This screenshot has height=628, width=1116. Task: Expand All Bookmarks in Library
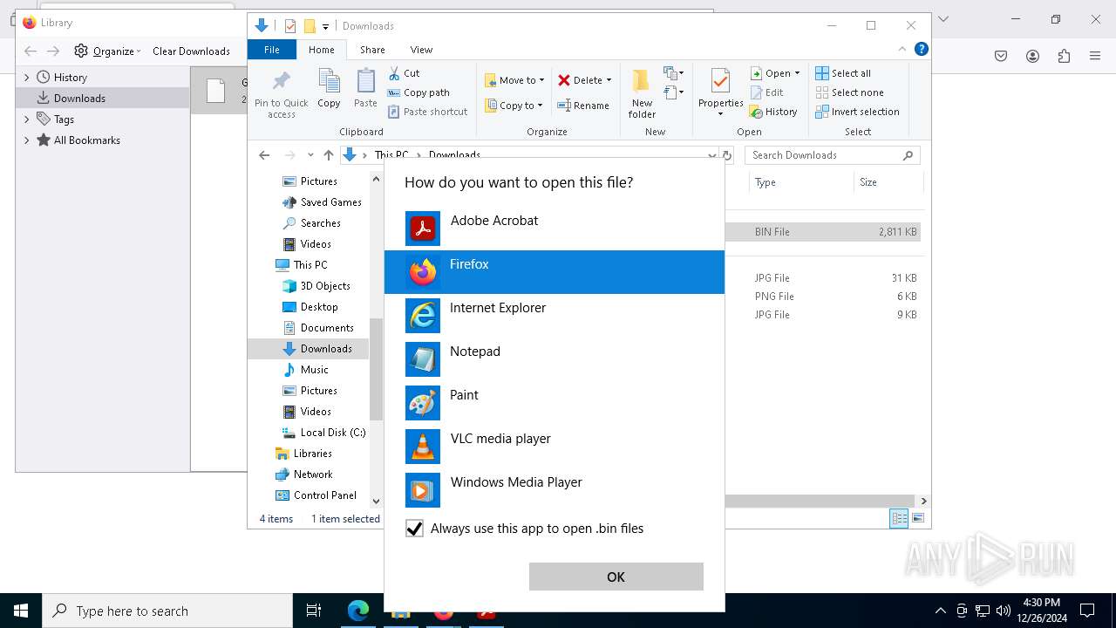26,140
